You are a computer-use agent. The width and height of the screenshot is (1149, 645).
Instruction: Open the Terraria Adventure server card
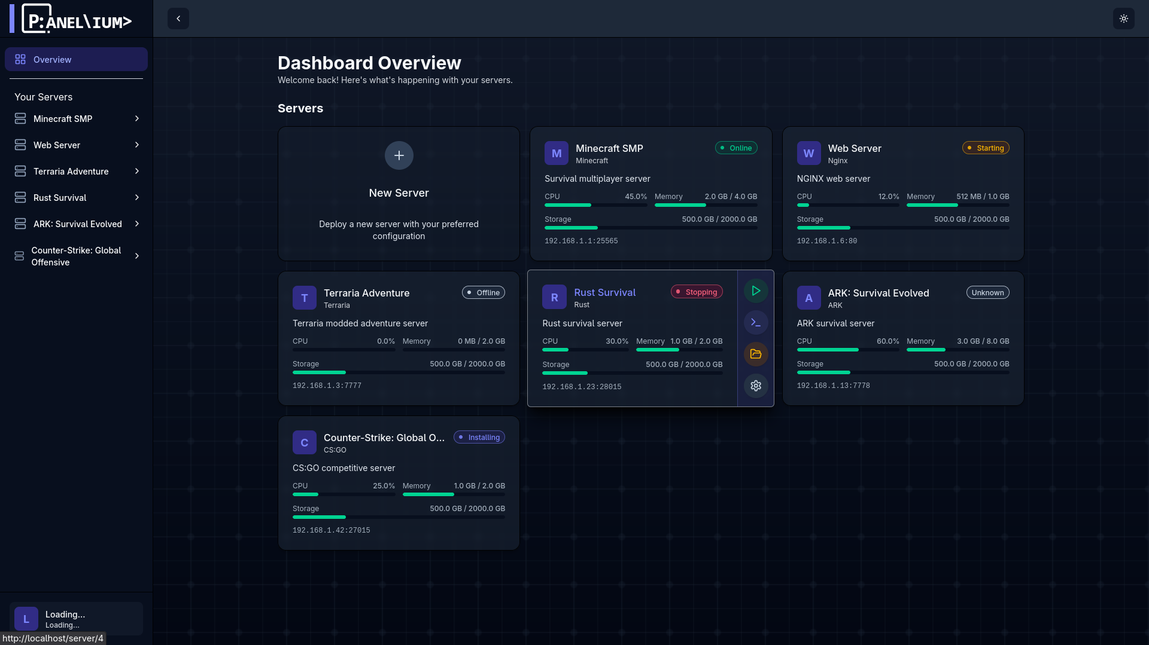pos(399,338)
